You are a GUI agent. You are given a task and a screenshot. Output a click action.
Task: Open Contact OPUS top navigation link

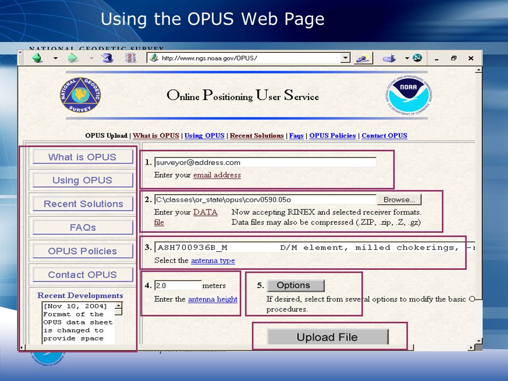point(385,136)
